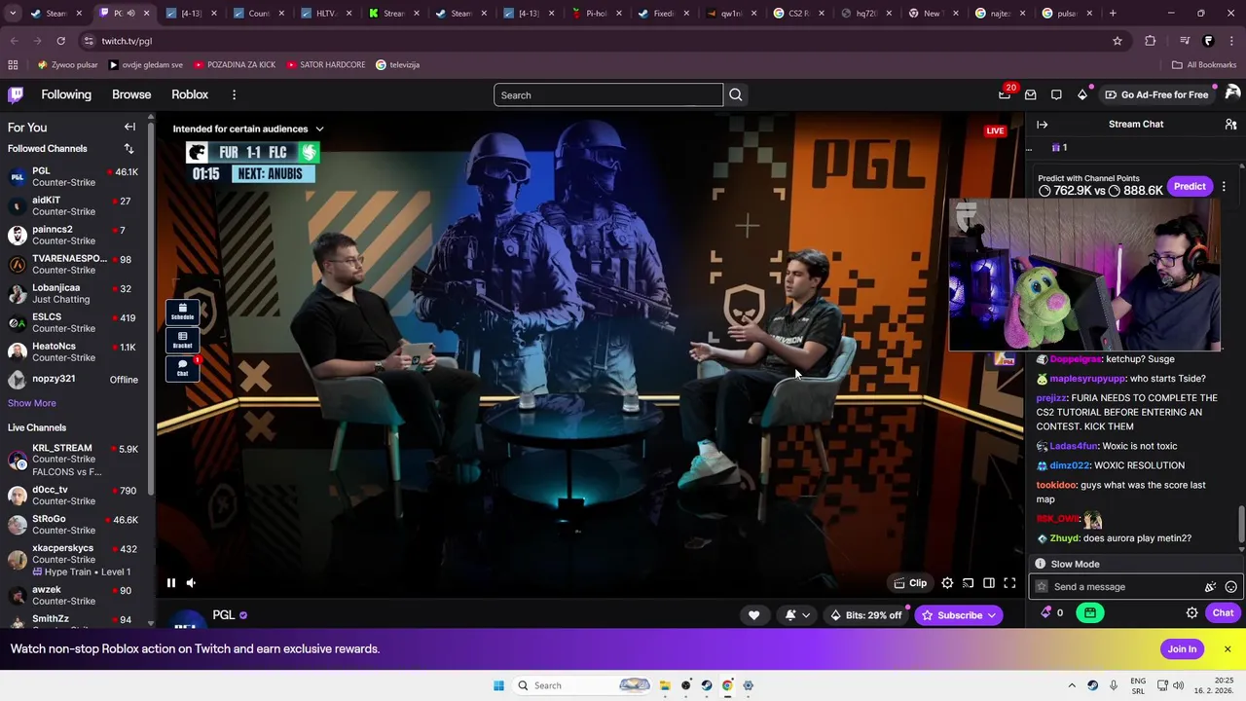
Task: Open All Bookmarks folder
Action: tap(1204, 64)
